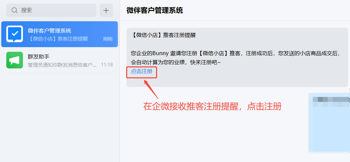Click the 刚刚 timestamp on first chat
Viewport: 350px width, 162px height.
point(108,39)
